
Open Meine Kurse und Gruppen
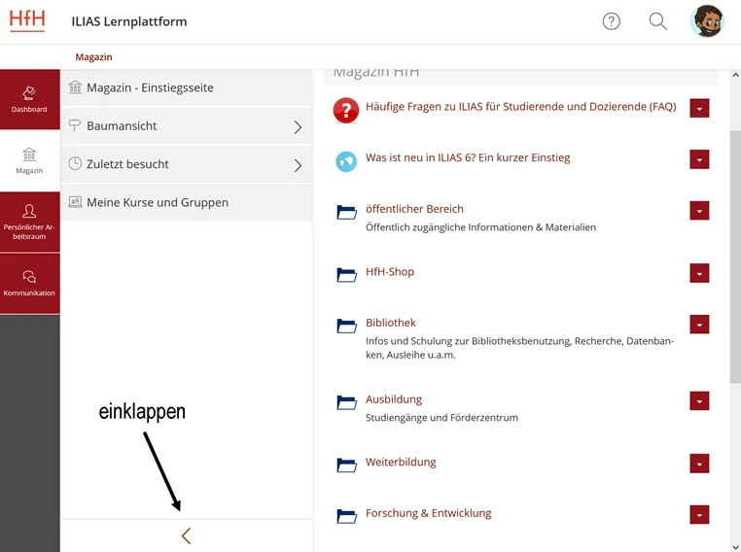click(x=158, y=202)
